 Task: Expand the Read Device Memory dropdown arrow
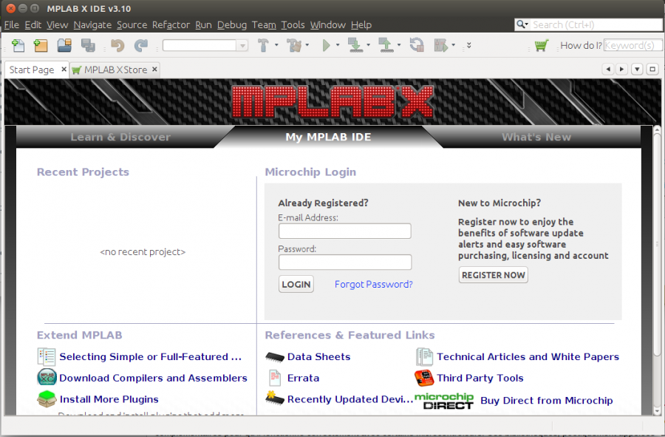tap(399, 45)
